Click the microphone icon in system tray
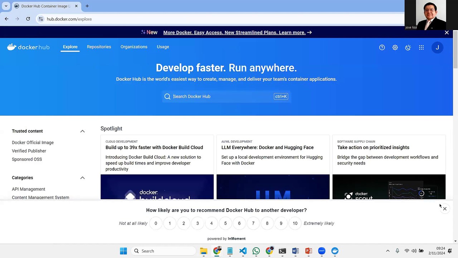The width and height of the screenshot is (458, 258). coord(397,251)
